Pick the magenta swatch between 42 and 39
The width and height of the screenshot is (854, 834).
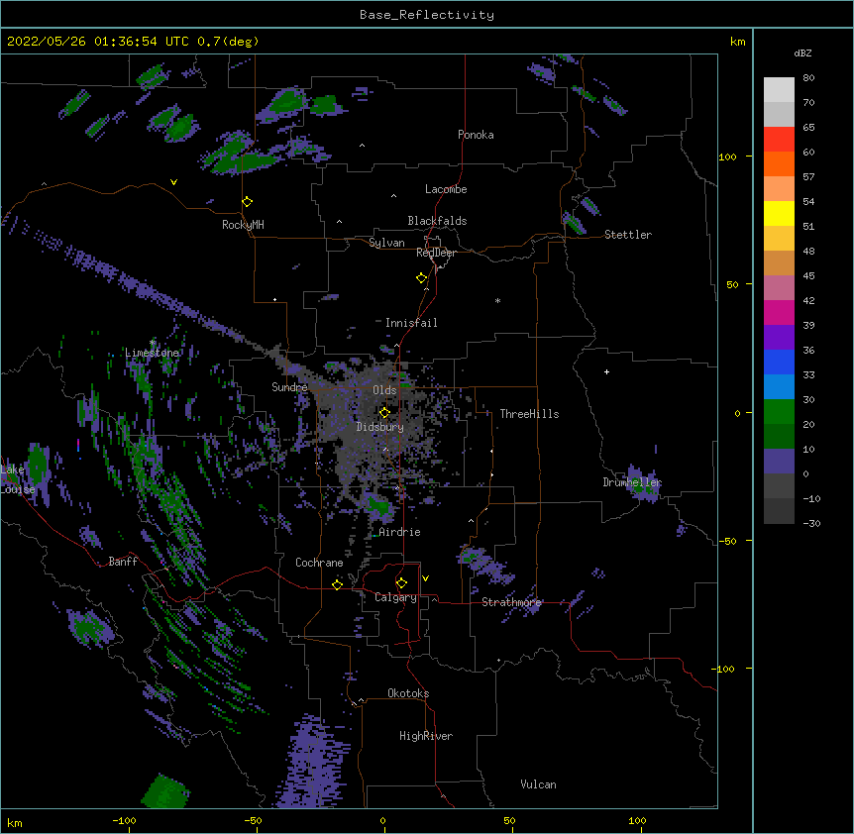(x=779, y=312)
